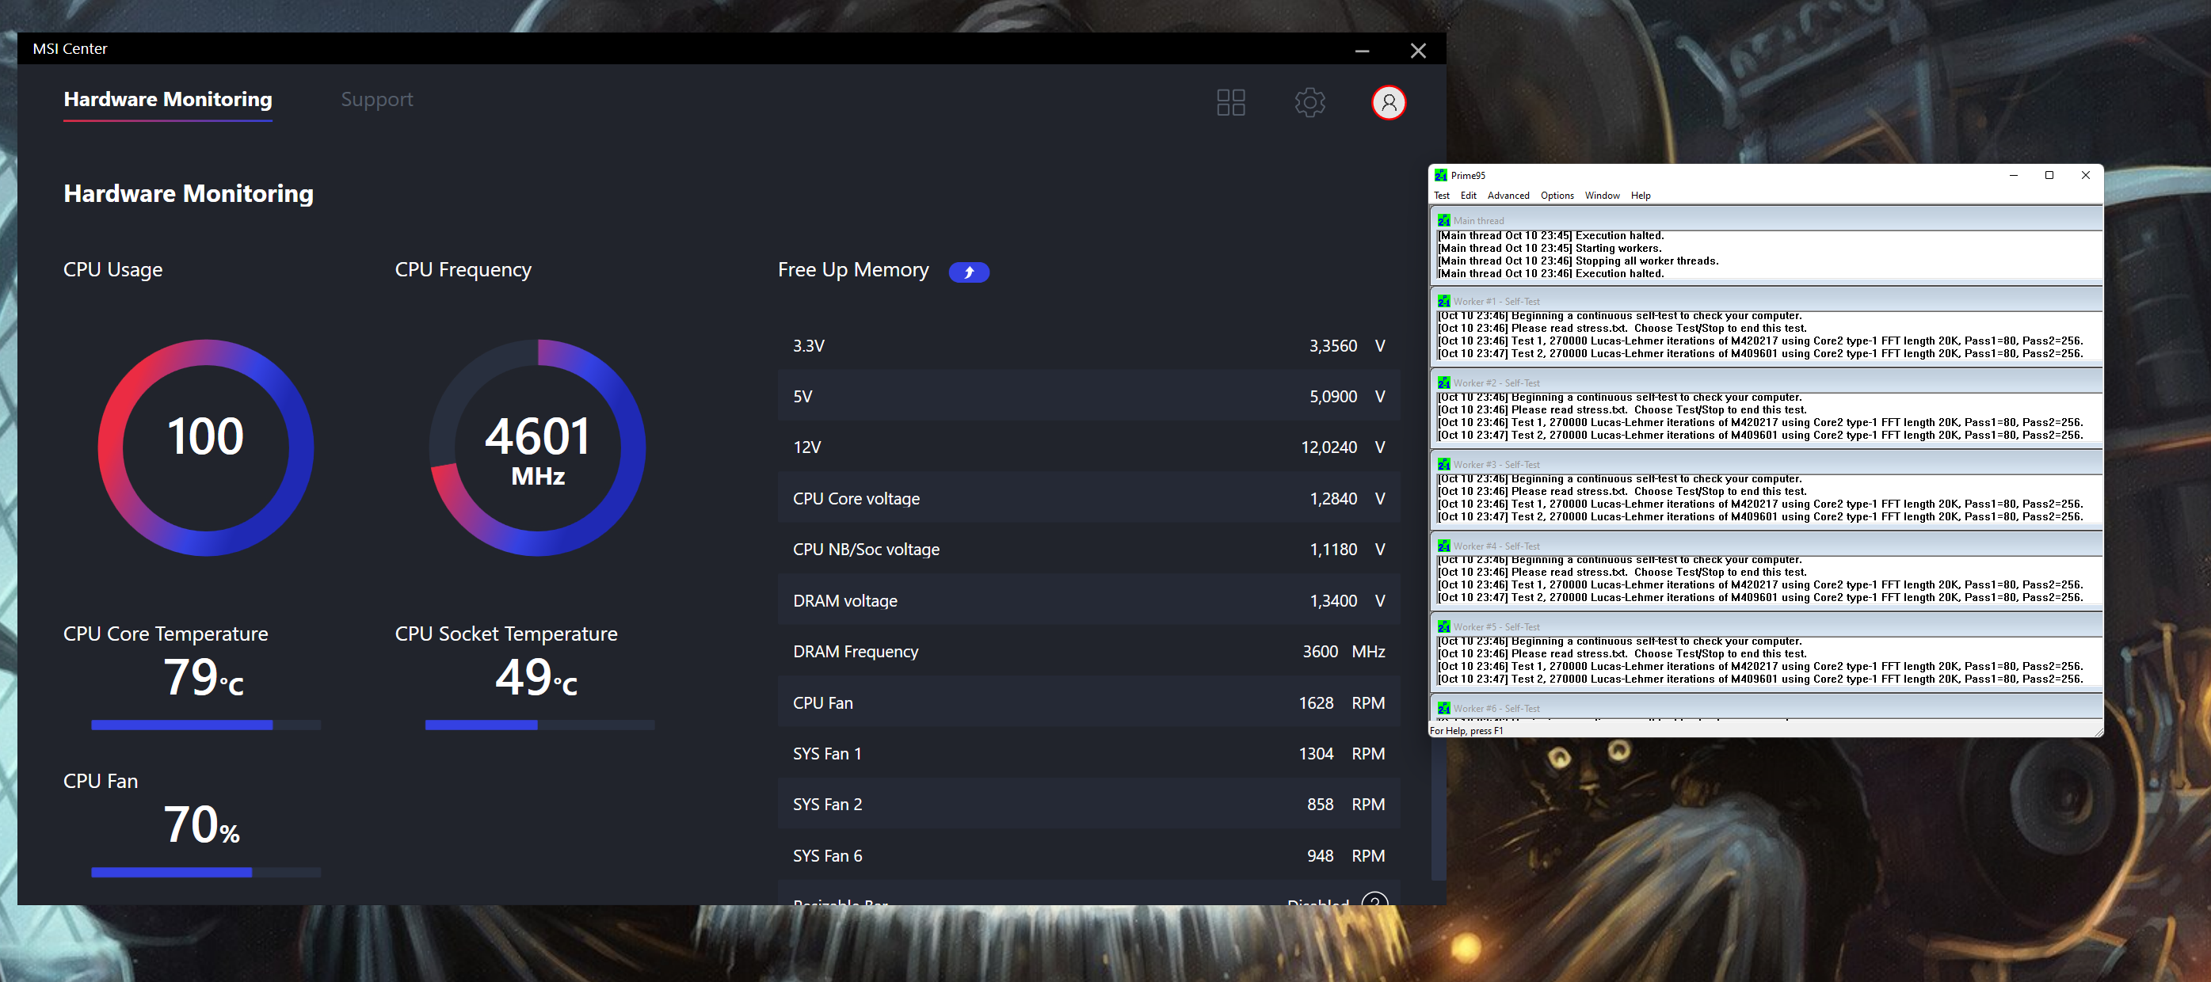The image size is (2211, 982).
Task: Click Worker #3 Self-Test window icon
Action: 1443,464
